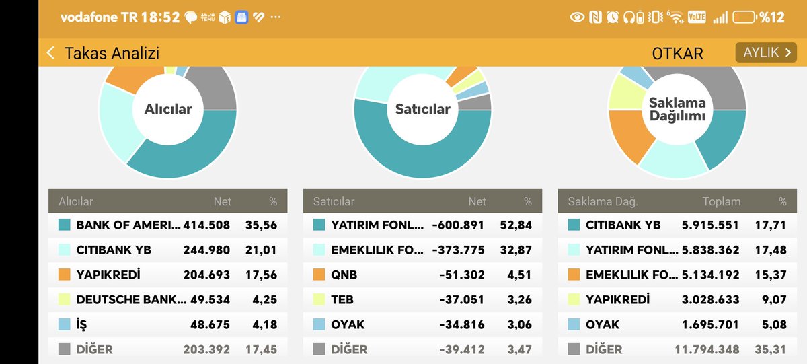Screen dimensions: 807x364
Task: Tap the Wi-Fi icon in status bar
Action: click(676, 17)
